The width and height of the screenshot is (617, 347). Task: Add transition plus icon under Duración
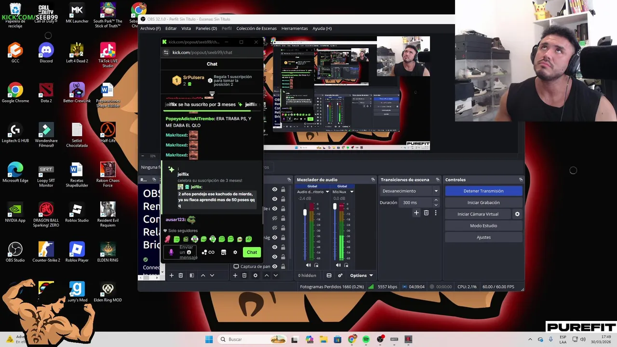coord(416,213)
